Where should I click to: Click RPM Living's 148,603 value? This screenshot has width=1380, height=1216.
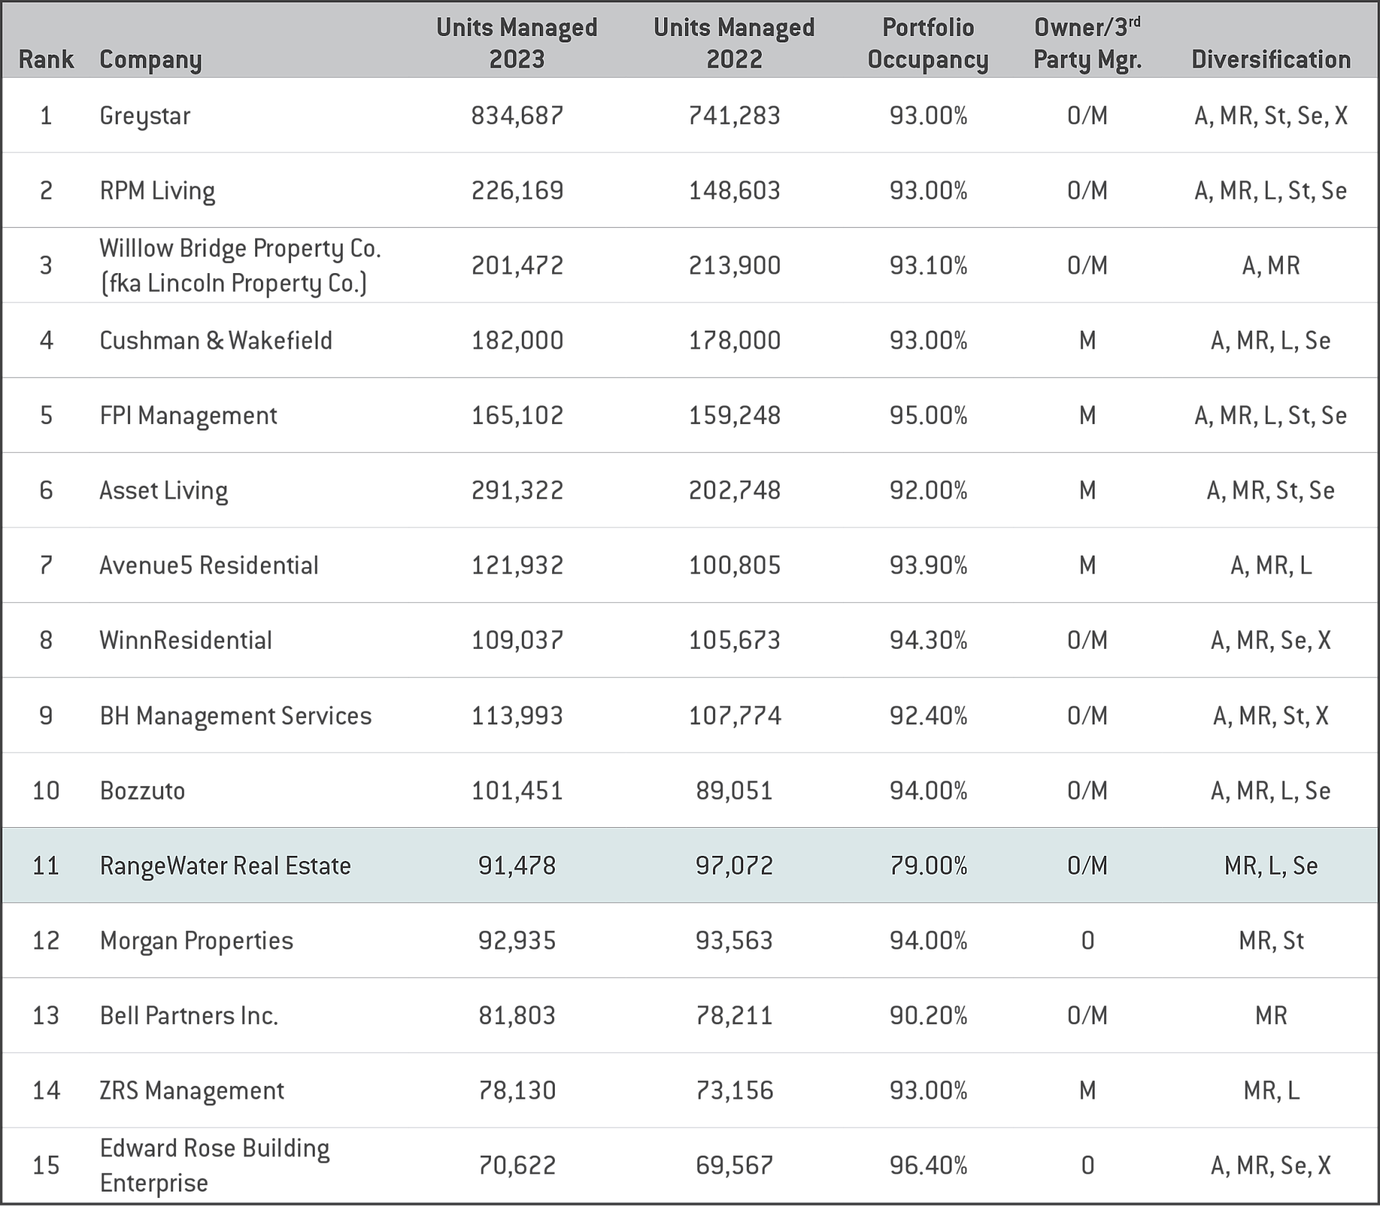coord(734,190)
